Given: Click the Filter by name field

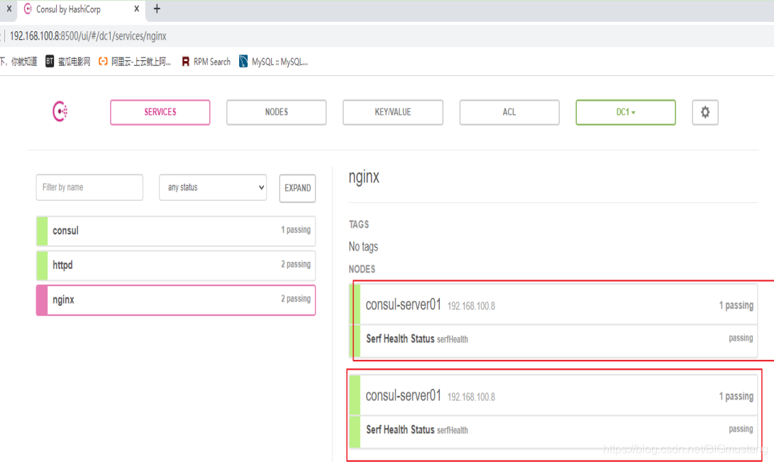Looking at the screenshot, I should (89, 187).
